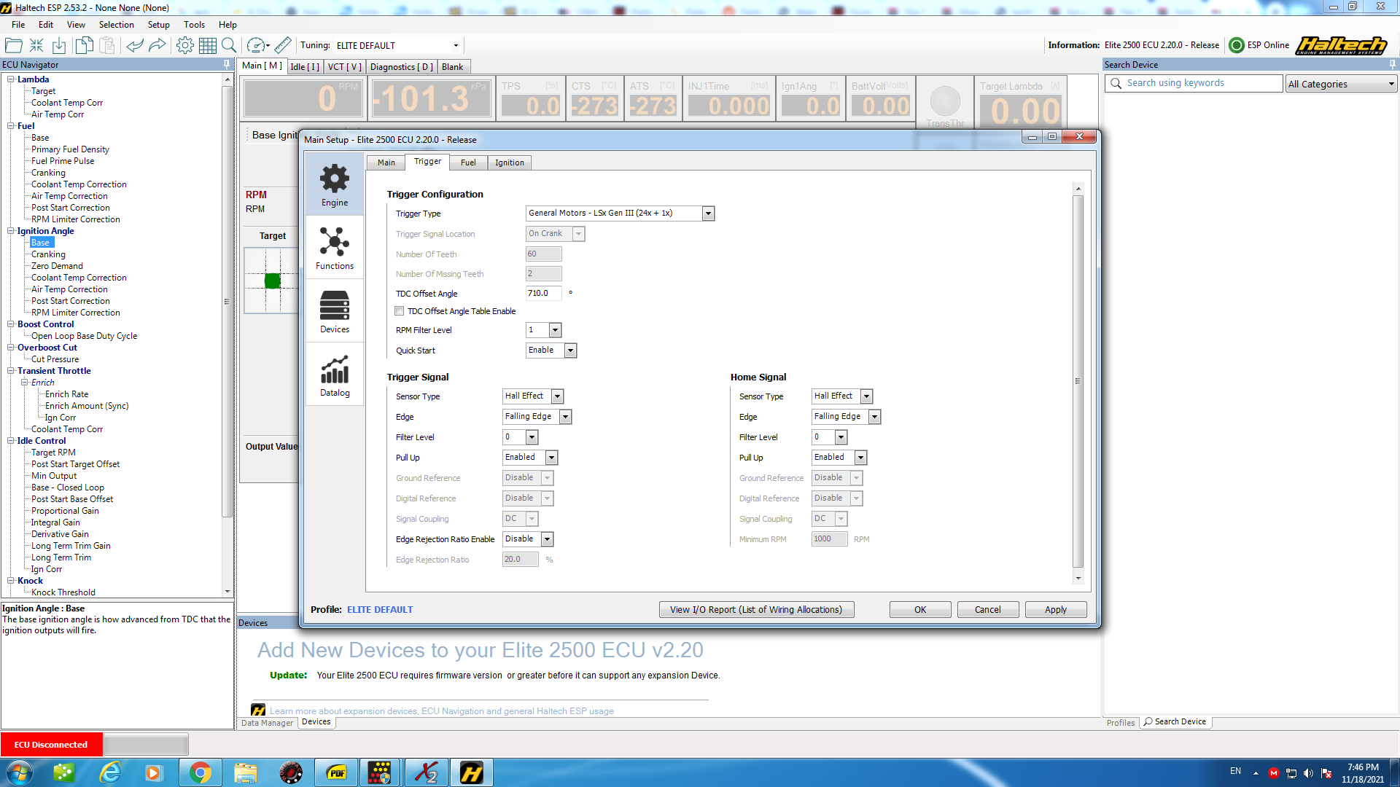
Task: Pin the ECU Navigator panel
Action: click(x=226, y=64)
